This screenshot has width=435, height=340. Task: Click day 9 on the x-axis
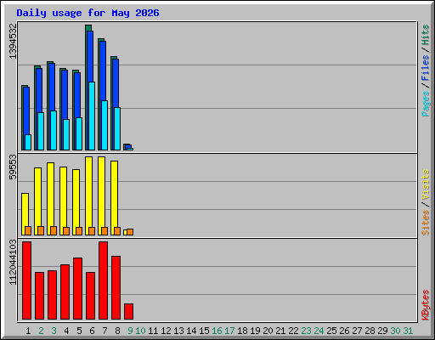click(130, 331)
